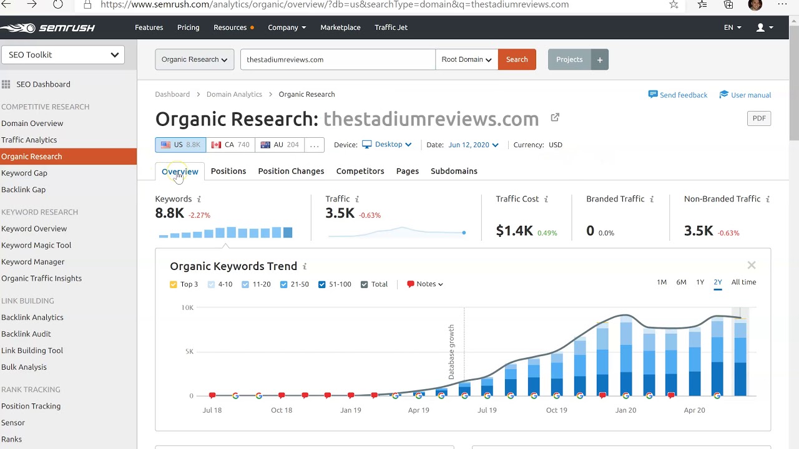
Task: Show more country databases with ellipsis
Action: click(315, 145)
